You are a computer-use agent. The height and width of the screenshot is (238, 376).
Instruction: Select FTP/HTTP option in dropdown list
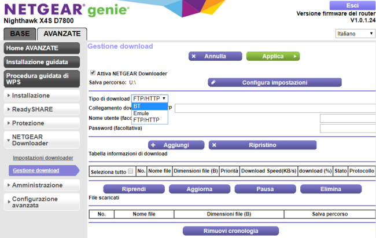pos(150,120)
